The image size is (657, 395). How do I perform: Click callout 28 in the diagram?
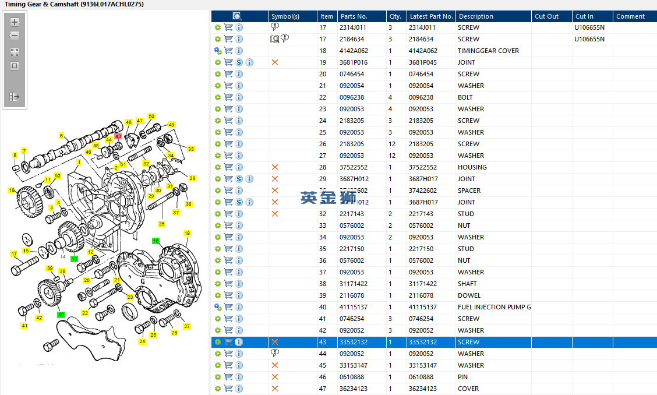(192, 178)
